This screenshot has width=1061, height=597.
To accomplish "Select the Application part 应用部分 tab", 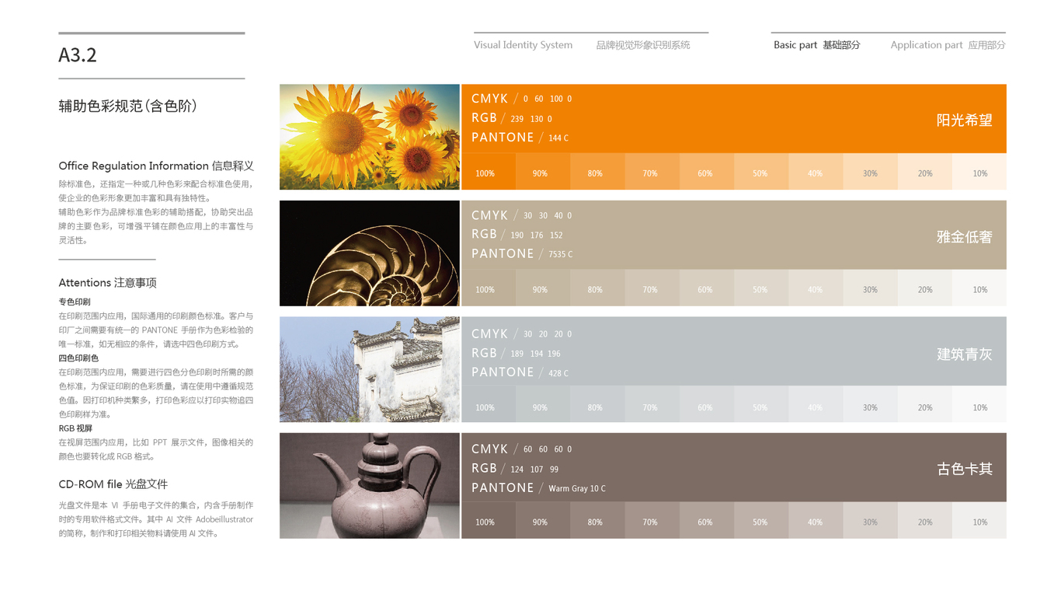I will coord(948,45).
